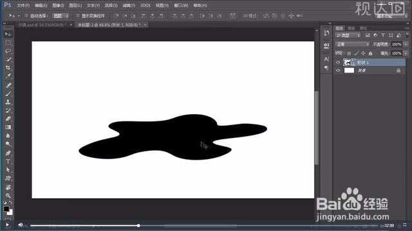Select the Zoom tool
The width and height of the screenshot is (412, 231).
click(x=8, y=195)
